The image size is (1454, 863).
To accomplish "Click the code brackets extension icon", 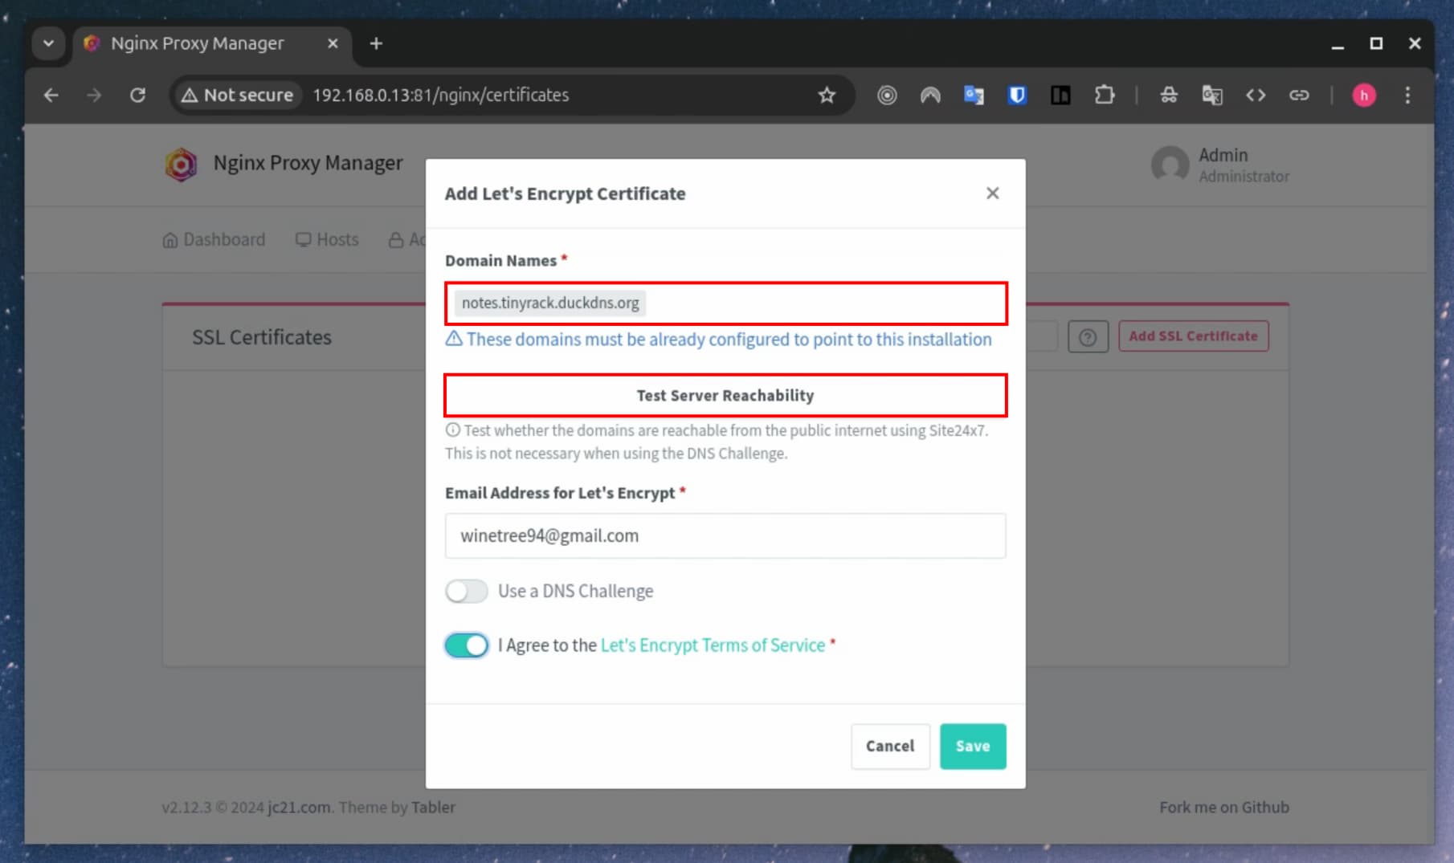I will coord(1256,96).
